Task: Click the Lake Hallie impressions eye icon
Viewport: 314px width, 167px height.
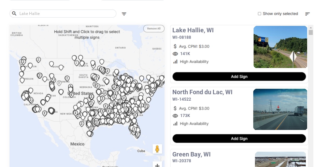Action: point(175,54)
